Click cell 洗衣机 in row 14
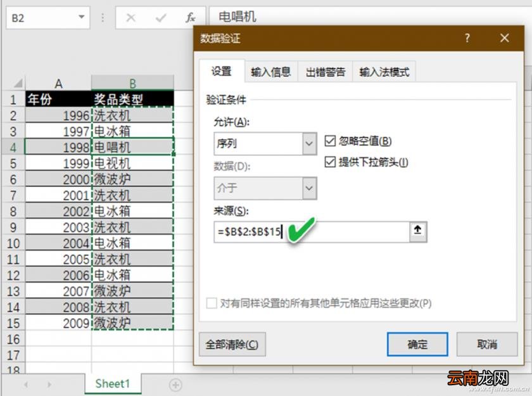The height and width of the screenshot is (396, 532). pos(132,307)
